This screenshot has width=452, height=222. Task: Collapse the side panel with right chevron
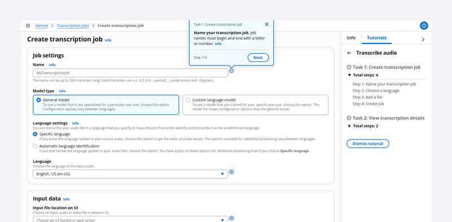(423, 39)
